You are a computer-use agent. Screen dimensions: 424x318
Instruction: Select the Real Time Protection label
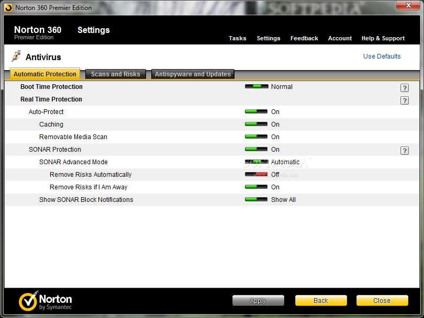51,99
